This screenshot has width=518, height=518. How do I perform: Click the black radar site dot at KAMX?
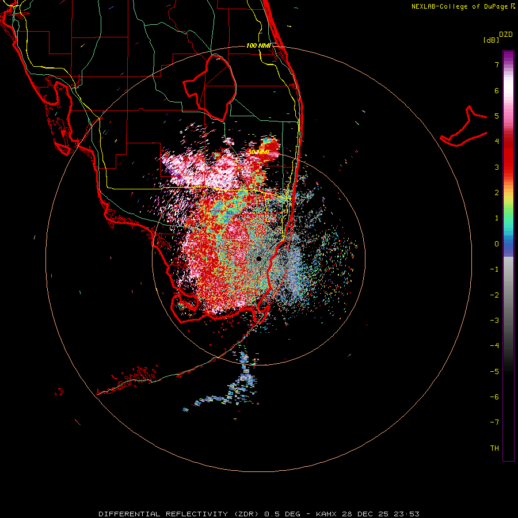click(x=259, y=258)
